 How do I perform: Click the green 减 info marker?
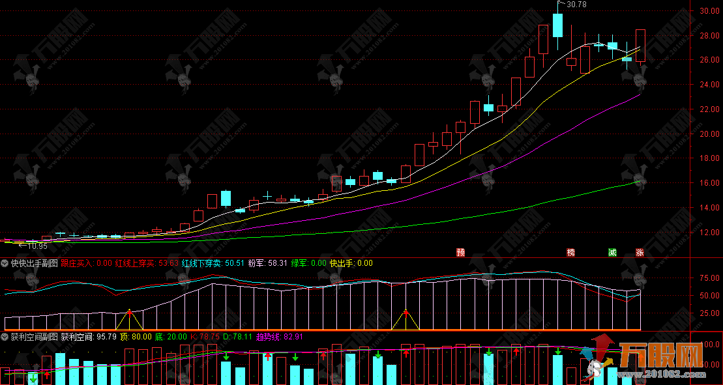pyautogui.click(x=612, y=252)
